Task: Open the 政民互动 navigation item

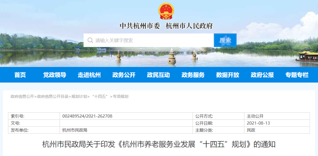Action: (x=158, y=75)
